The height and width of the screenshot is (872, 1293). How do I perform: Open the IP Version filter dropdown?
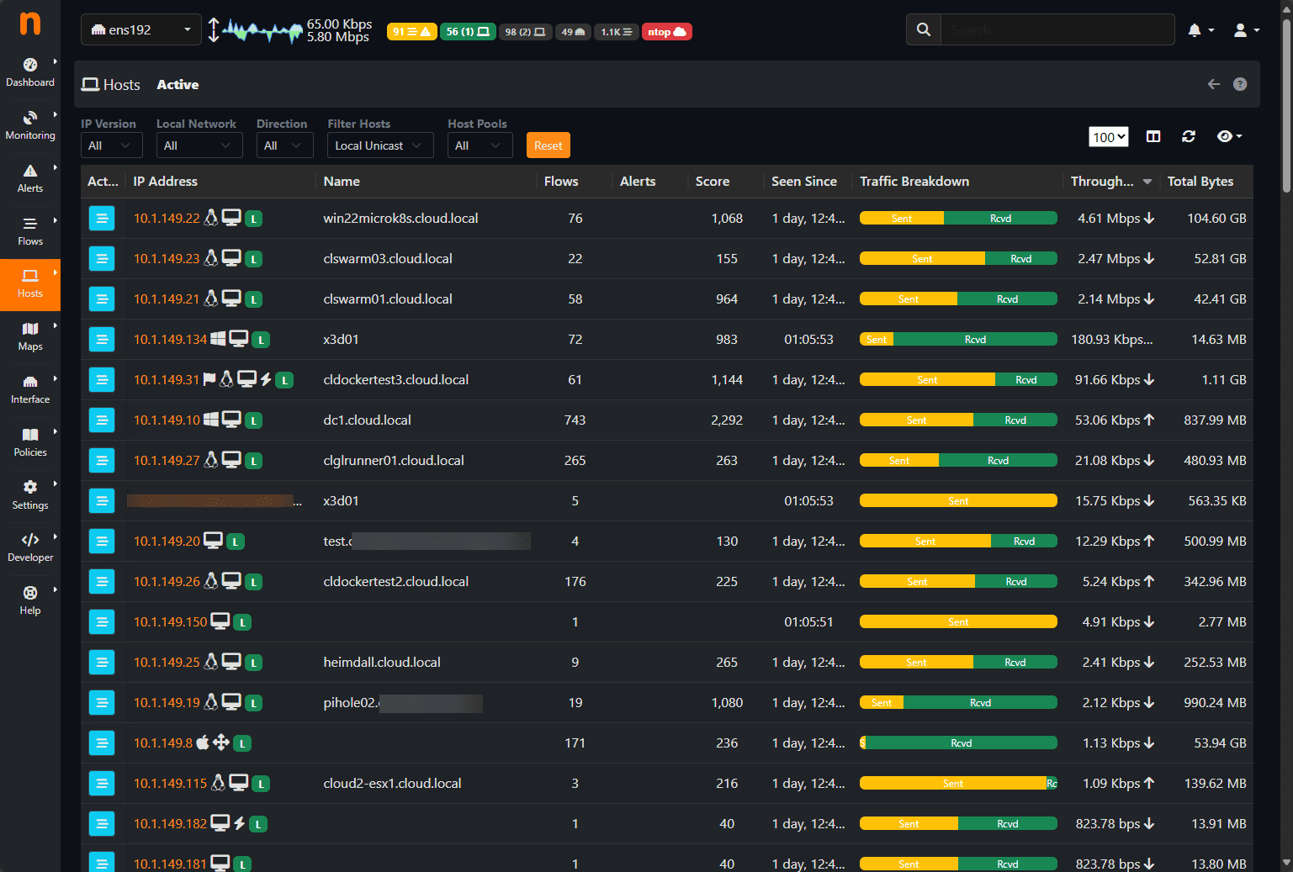(x=111, y=145)
